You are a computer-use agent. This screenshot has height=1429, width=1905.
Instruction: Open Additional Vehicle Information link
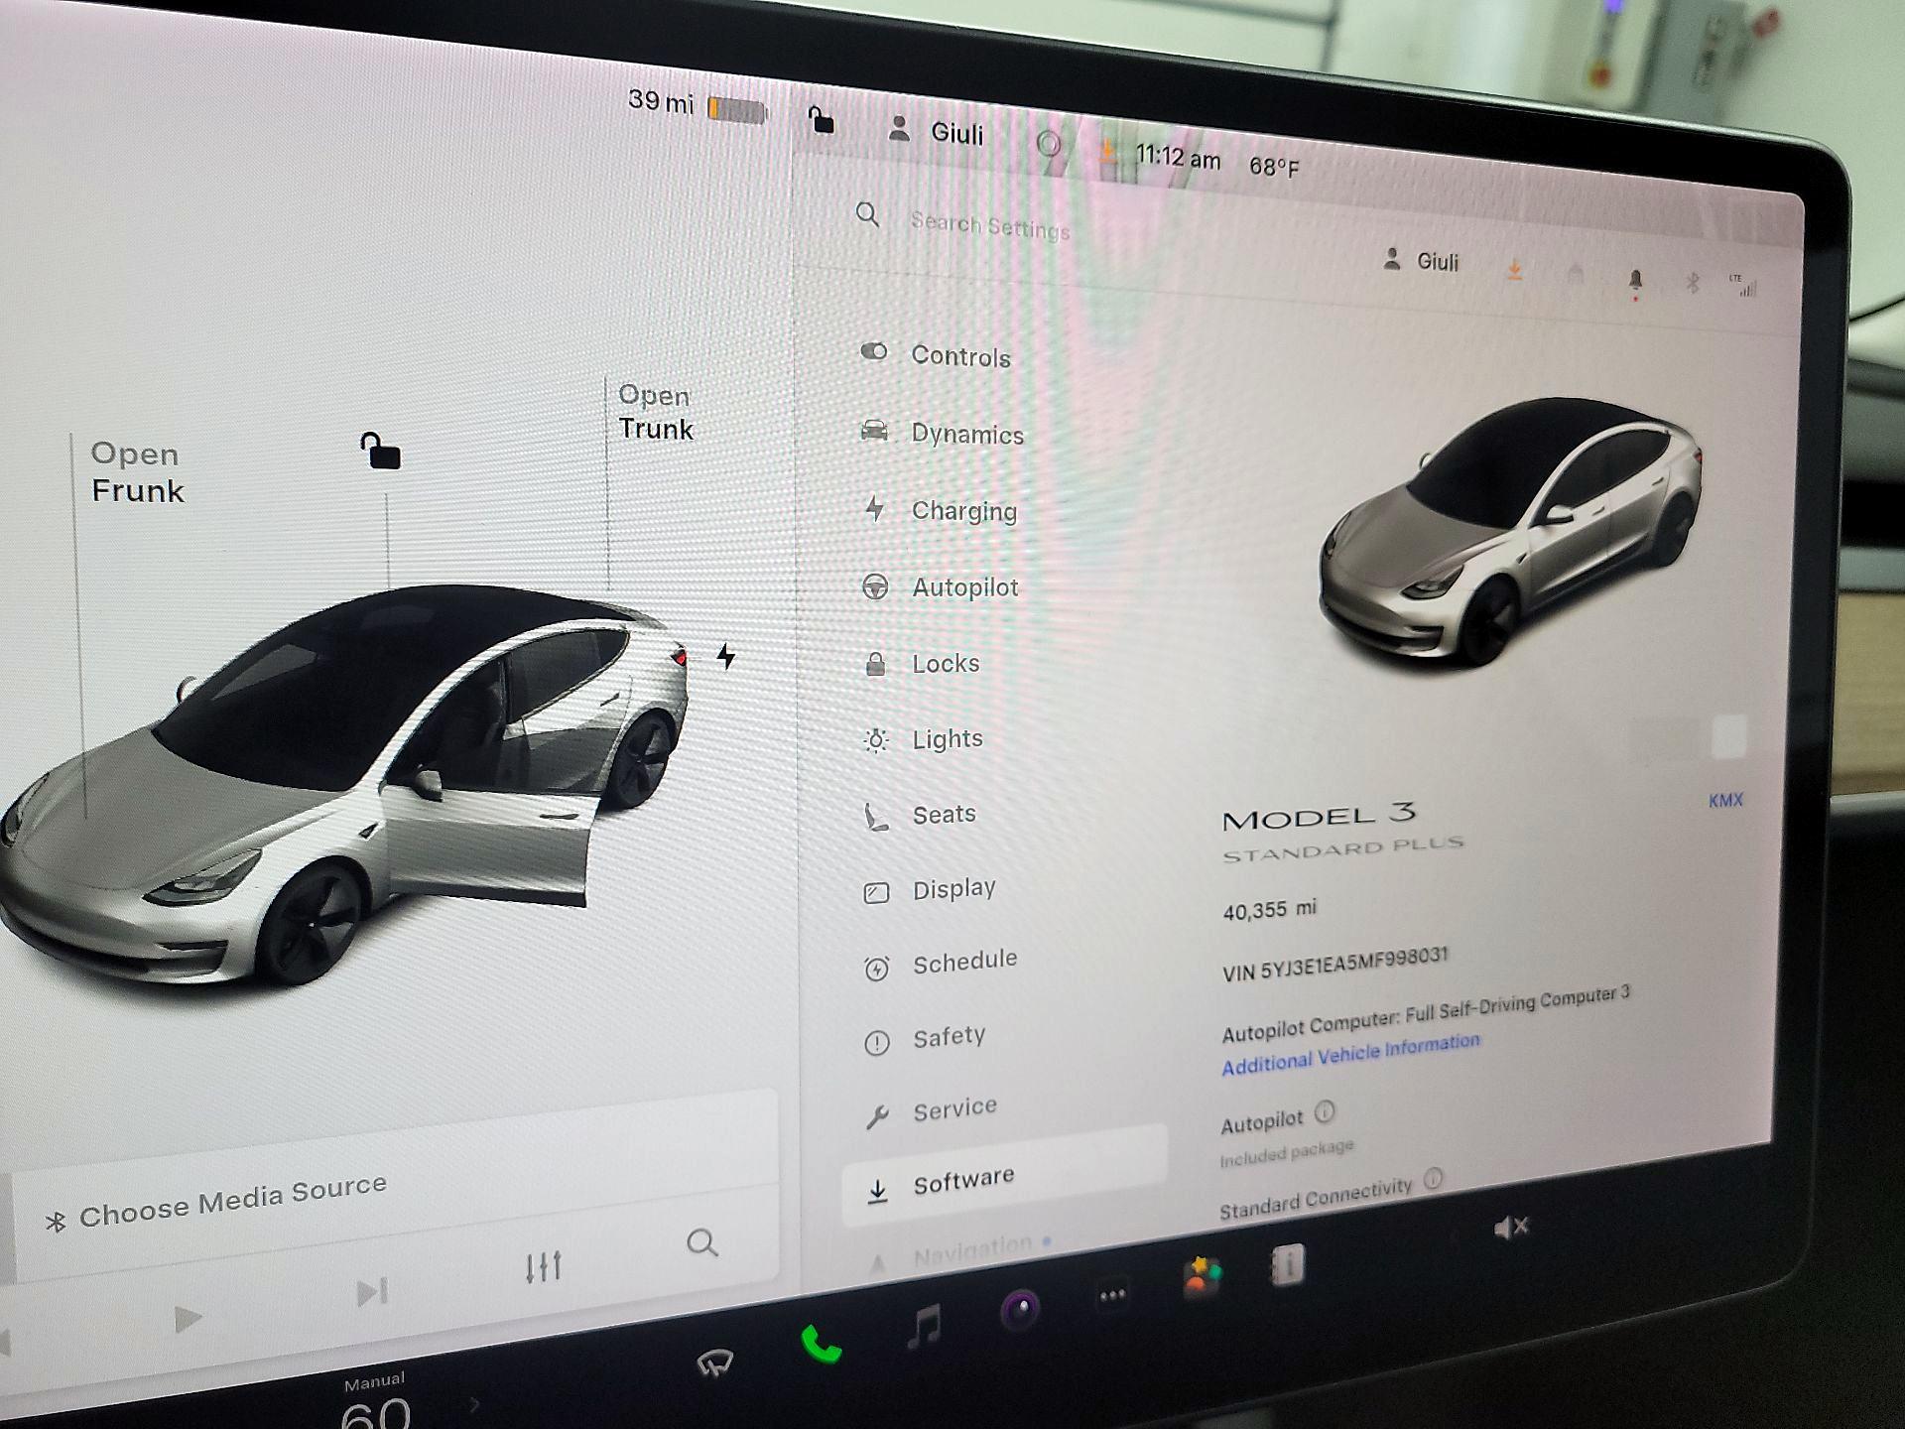pos(1349,1054)
